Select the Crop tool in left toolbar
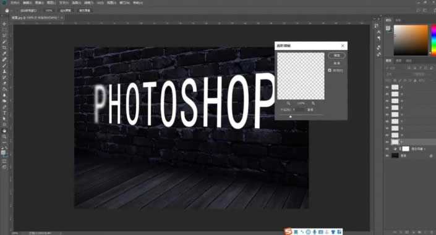 coord(4,47)
